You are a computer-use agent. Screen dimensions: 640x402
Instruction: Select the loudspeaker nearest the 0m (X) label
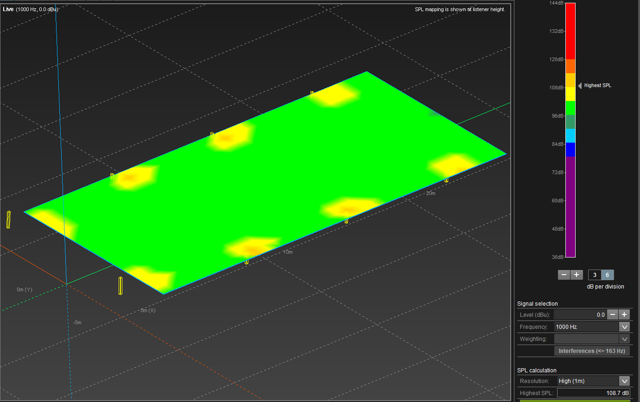pos(120,286)
